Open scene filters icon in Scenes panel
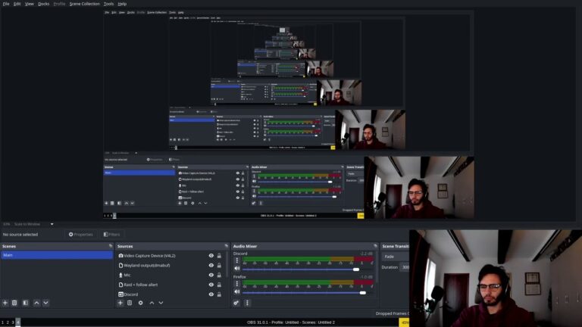Image resolution: width=582 pixels, height=327 pixels. pos(25,303)
